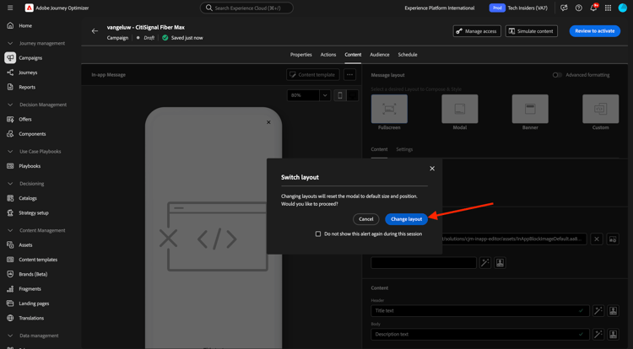The image size is (633, 349).
Task: Click the Adobe Journey Optimizer logo
Action: [x=29, y=8]
